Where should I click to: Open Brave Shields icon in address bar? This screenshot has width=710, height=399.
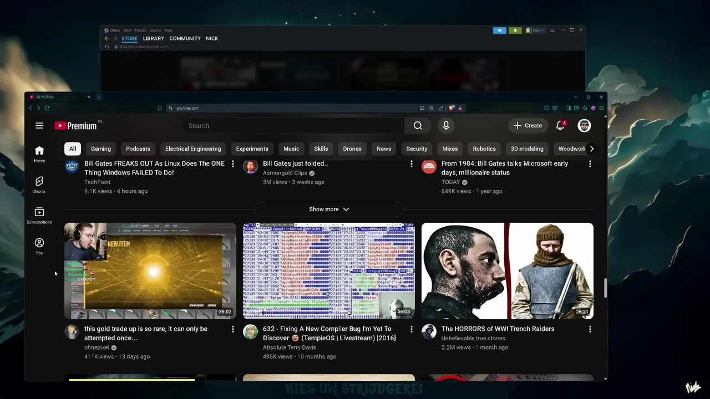click(x=452, y=108)
